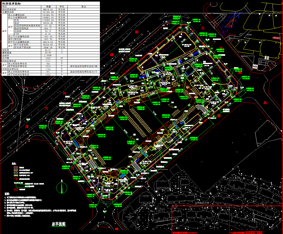This screenshot has width=283, height=234.
Task: Select the 说明 notes heading
Action: click(x=7, y=194)
